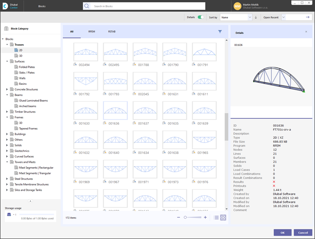Select block thumbnail 001637
315x239 pixels.
tap(145, 111)
